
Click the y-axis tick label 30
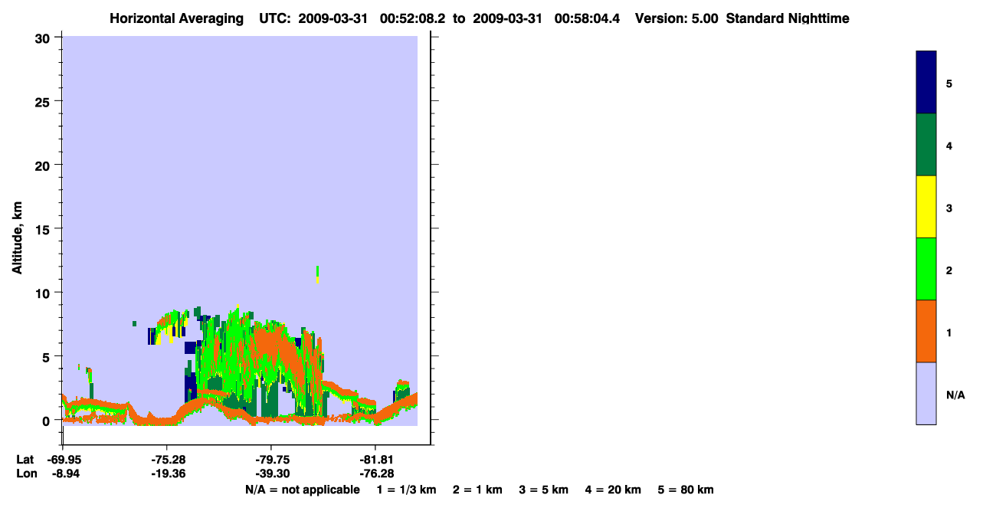coord(44,38)
